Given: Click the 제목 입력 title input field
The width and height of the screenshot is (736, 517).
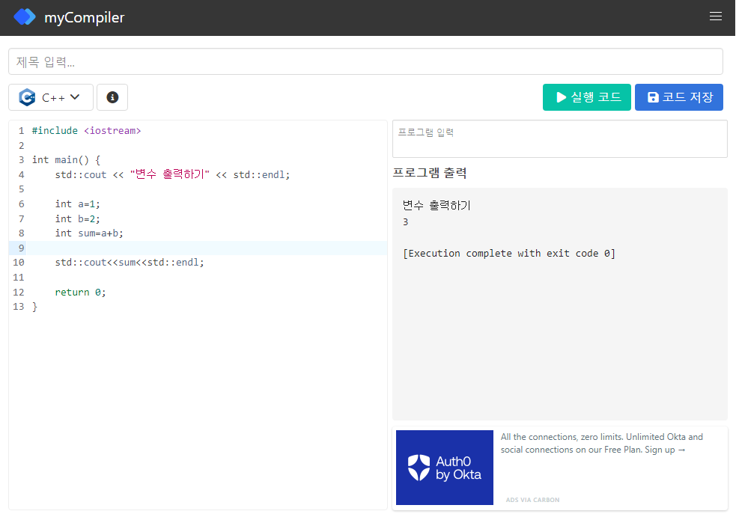Looking at the screenshot, I should point(365,61).
